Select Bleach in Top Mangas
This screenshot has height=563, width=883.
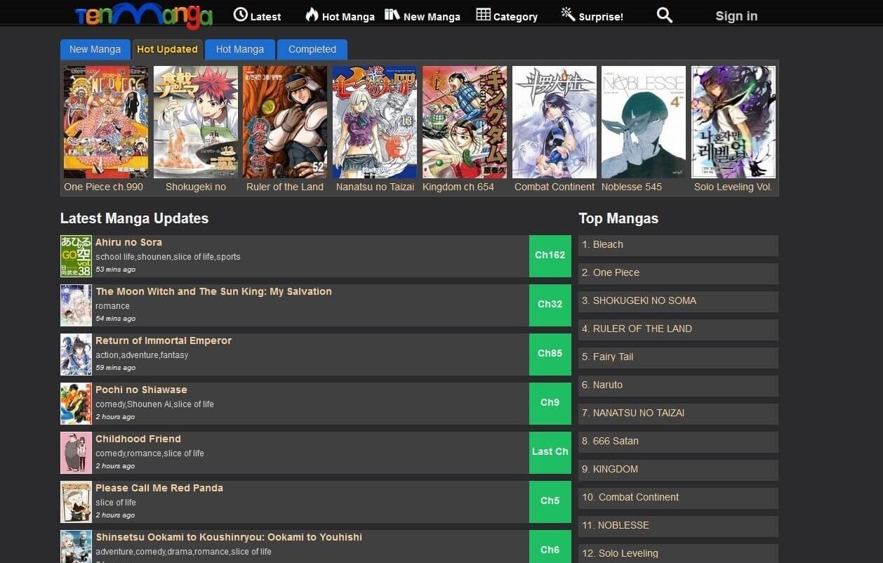[x=608, y=245]
